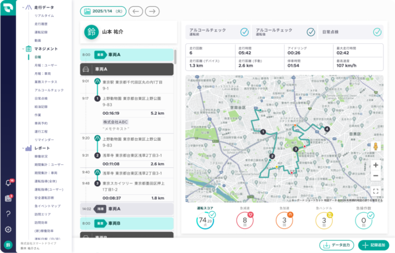This screenshot has width=395, height=253.
Task: Click the clipboard icon beside マネジメント
Action: (28, 49)
